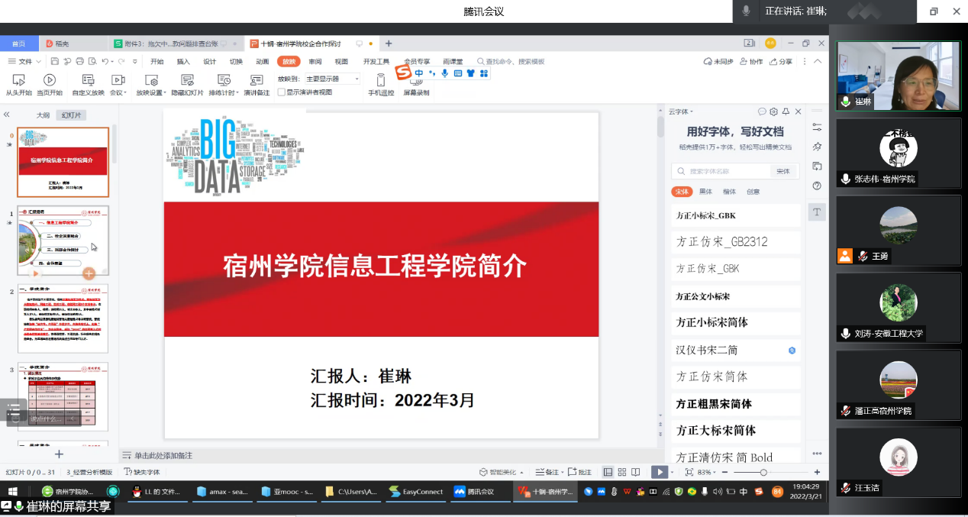Click the slide sorter grid view icon
This screenshot has height=517, width=968.
click(622, 472)
